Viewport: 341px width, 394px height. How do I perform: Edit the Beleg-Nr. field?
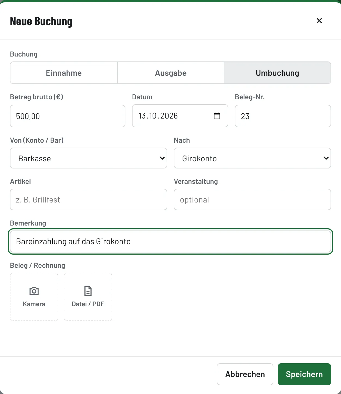tap(283, 116)
